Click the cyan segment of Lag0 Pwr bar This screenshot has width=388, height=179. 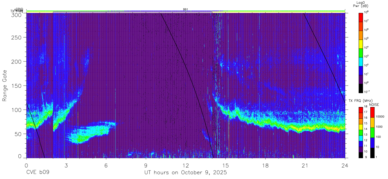tap(361, 61)
